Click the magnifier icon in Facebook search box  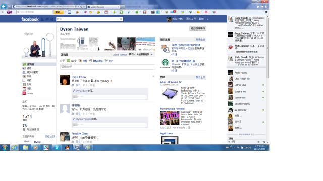point(121,19)
